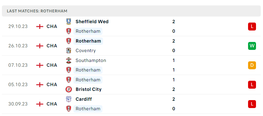263x116 pixels.
Task: Select the Last Matches: Rotherham header
Action: (131, 11)
